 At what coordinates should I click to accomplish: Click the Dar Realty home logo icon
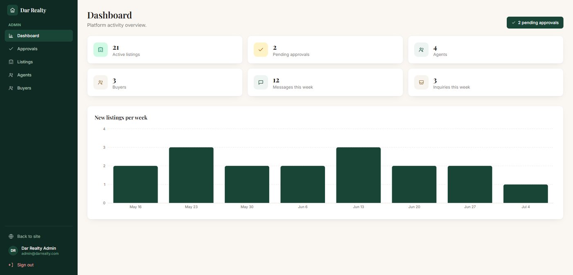point(12,10)
